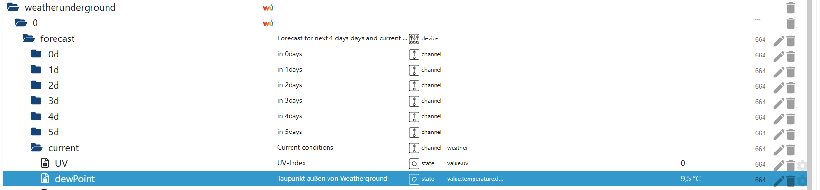The height and width of the screenshot is (190, 820).
Task: Delete the dewPoint state row
Action: click(x=791, y=181)
